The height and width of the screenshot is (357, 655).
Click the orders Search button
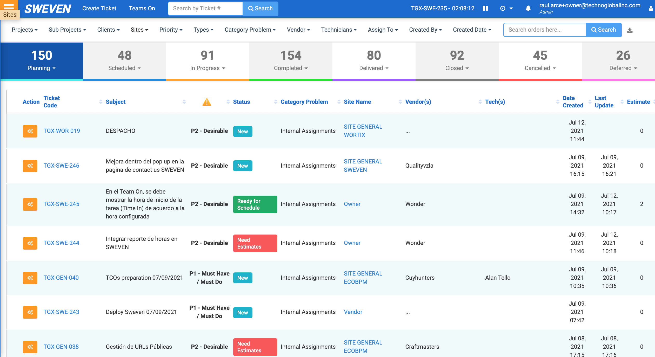(x=604, y=30)
